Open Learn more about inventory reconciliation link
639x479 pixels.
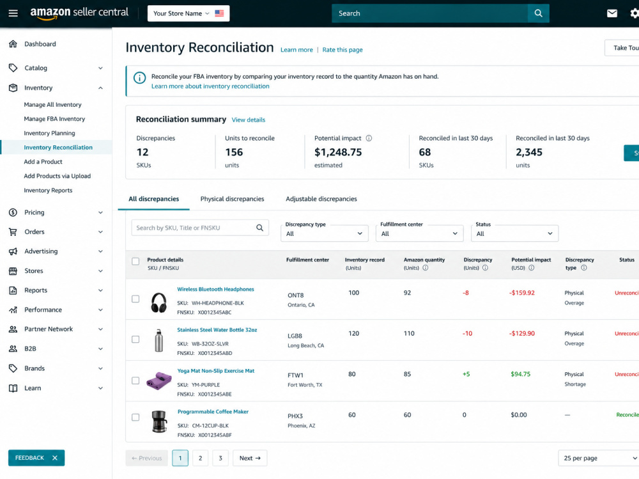[210, 86]
